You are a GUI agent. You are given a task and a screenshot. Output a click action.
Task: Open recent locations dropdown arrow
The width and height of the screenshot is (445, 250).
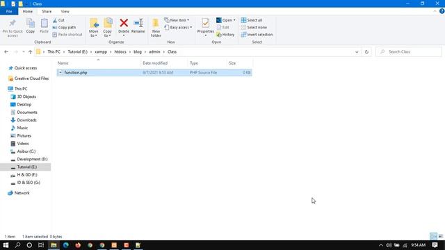pyautogui.click(x=23, y=52)
